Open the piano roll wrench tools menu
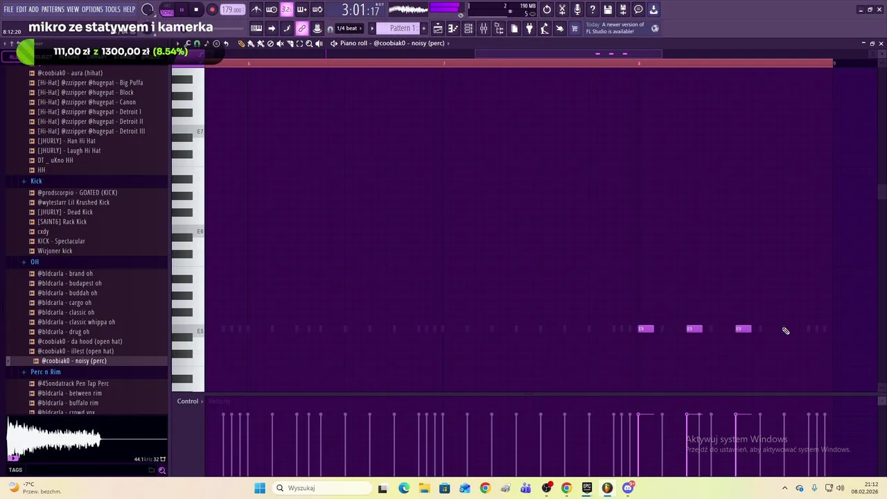Screen dimensions: 887x499 pos(187,43)
